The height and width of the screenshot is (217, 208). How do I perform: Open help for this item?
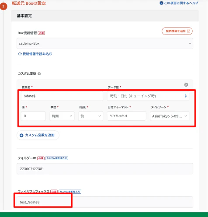[179, 3]
